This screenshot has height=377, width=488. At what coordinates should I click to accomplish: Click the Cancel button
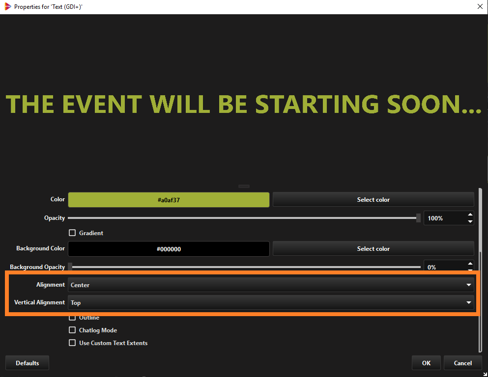(463, 363)
